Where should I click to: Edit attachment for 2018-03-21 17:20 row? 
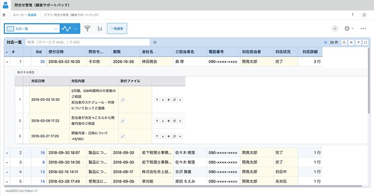[x=122, y=136]
